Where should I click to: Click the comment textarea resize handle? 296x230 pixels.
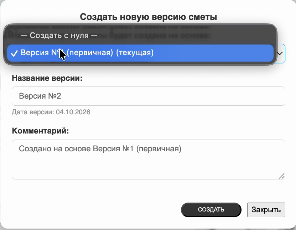tap(282, 176)
